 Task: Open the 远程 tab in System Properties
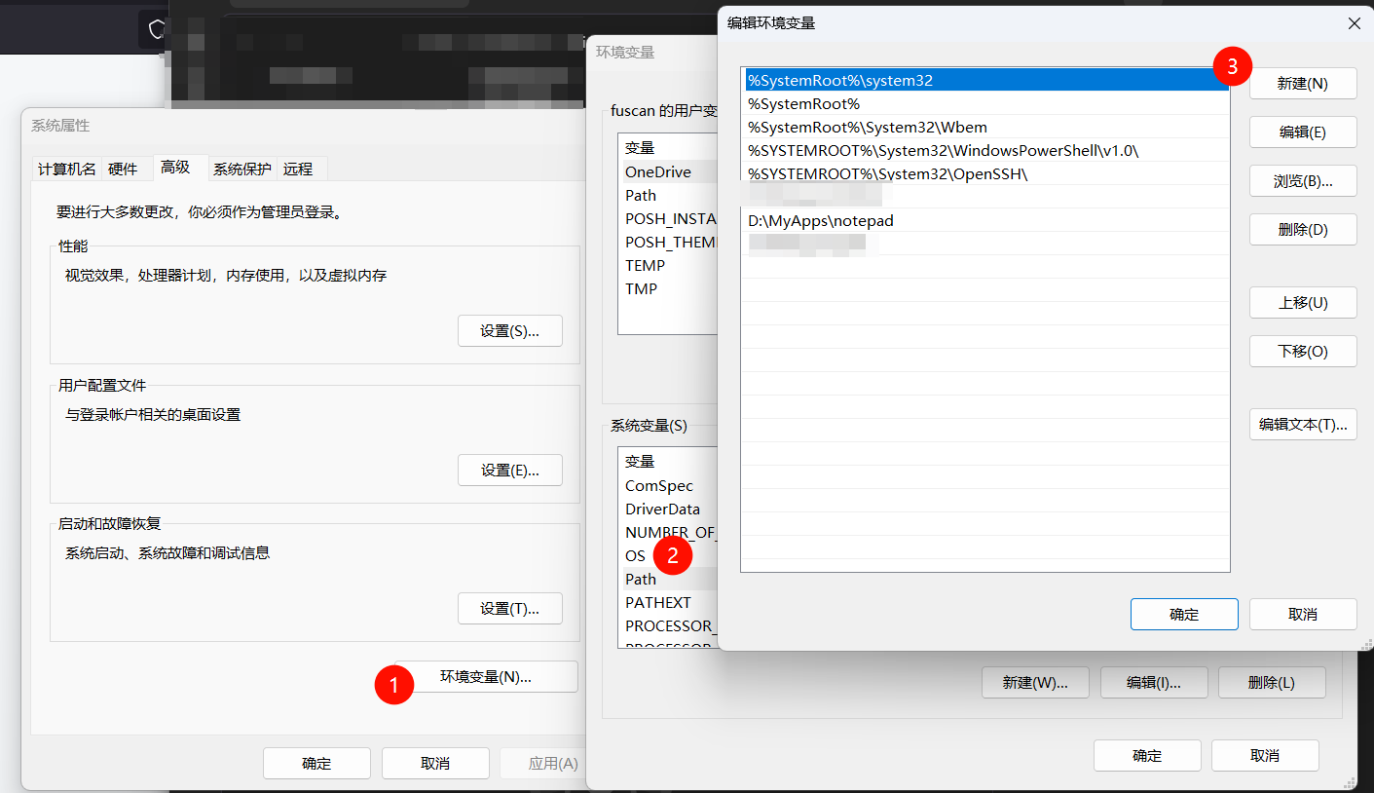[298, 169]
